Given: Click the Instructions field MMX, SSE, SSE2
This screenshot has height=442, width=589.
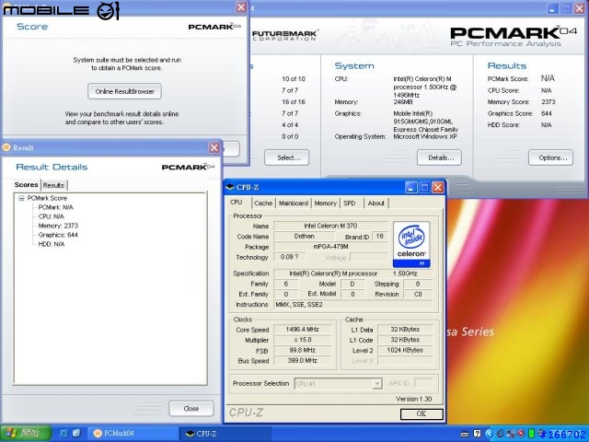Looking at the screenshot, I should coord(353,305).
